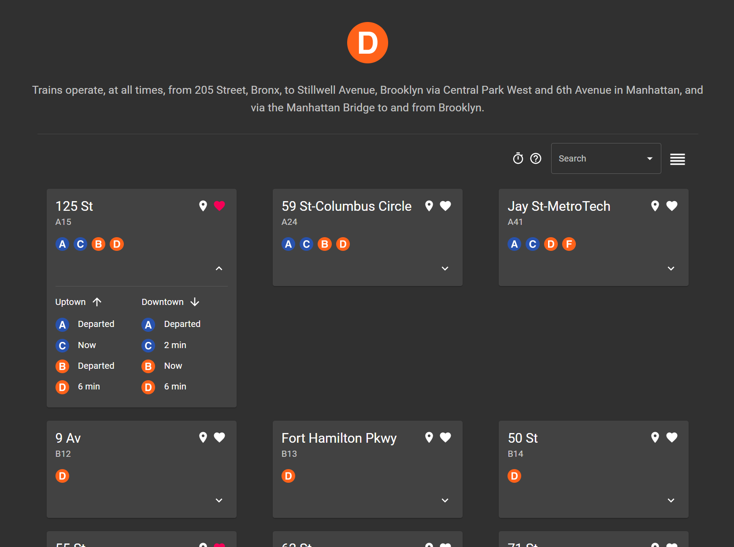Favorite the 50 St station
This screenshot has height=547, width=734.
672,437
